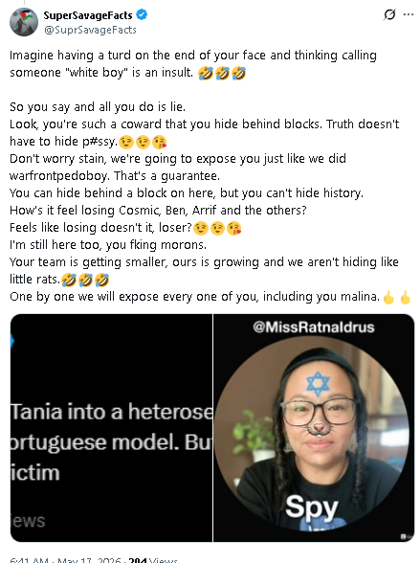Open the 204 Views count

(153, 560)
